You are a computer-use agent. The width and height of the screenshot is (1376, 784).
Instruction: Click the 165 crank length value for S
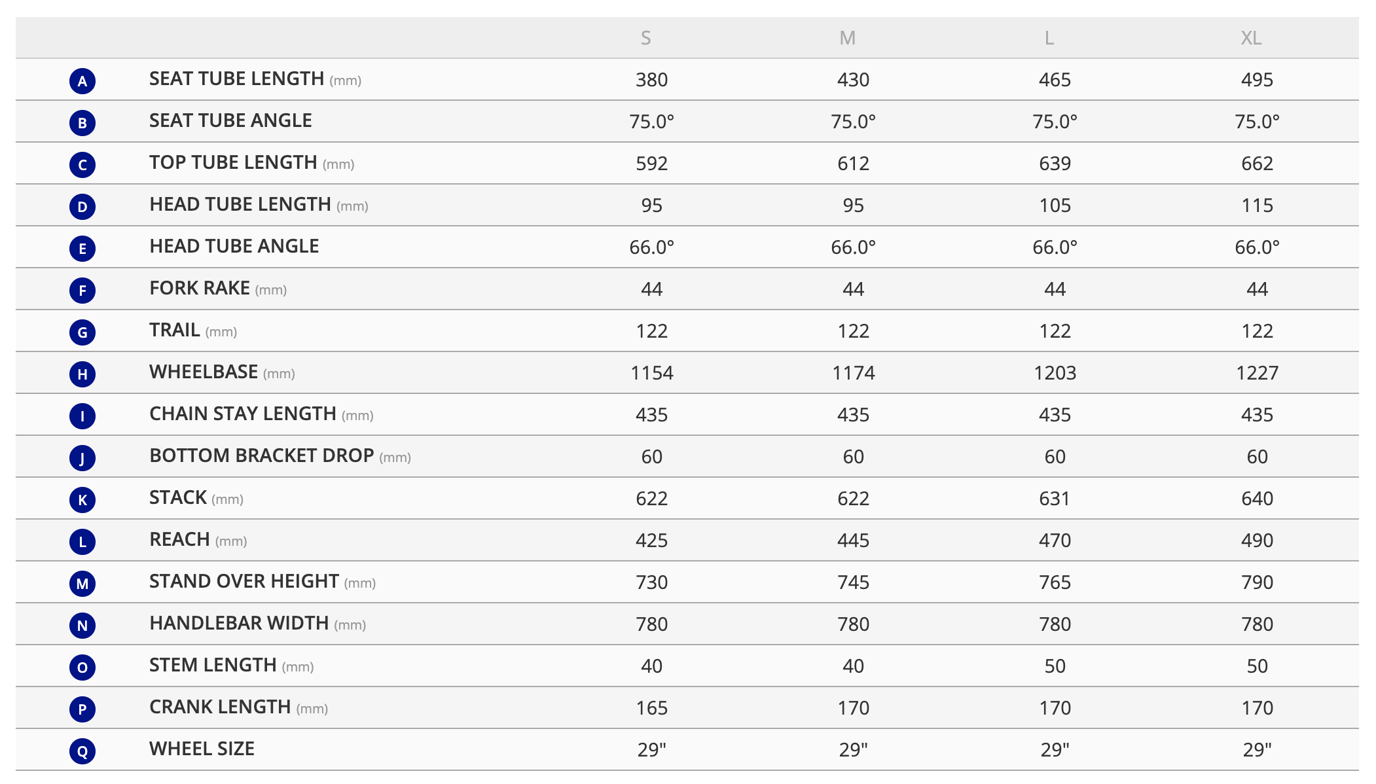click(x=651, y=708)
